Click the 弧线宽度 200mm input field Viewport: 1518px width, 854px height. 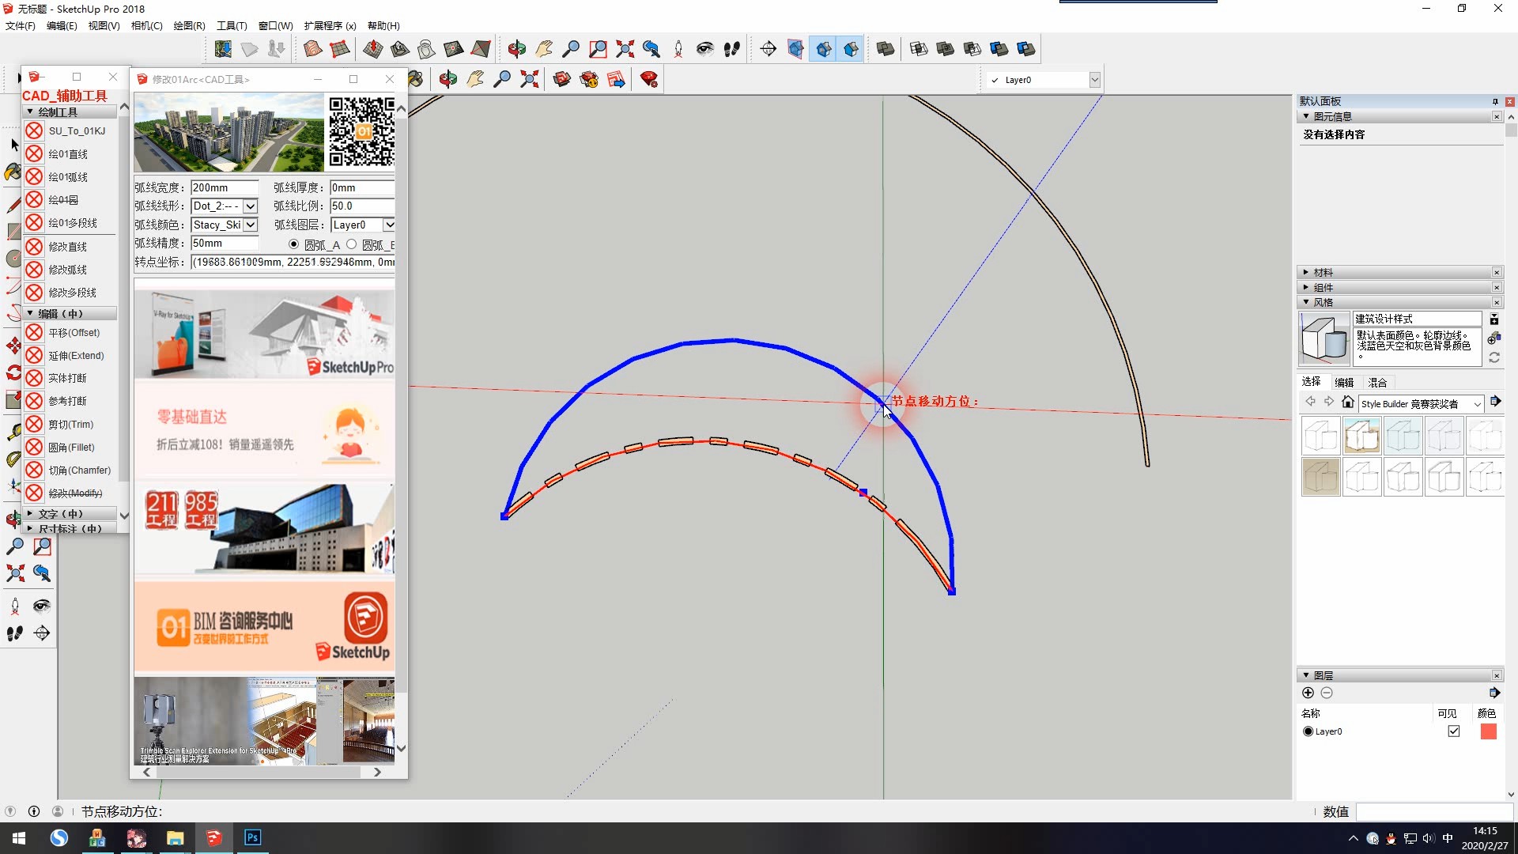point(225,187)
